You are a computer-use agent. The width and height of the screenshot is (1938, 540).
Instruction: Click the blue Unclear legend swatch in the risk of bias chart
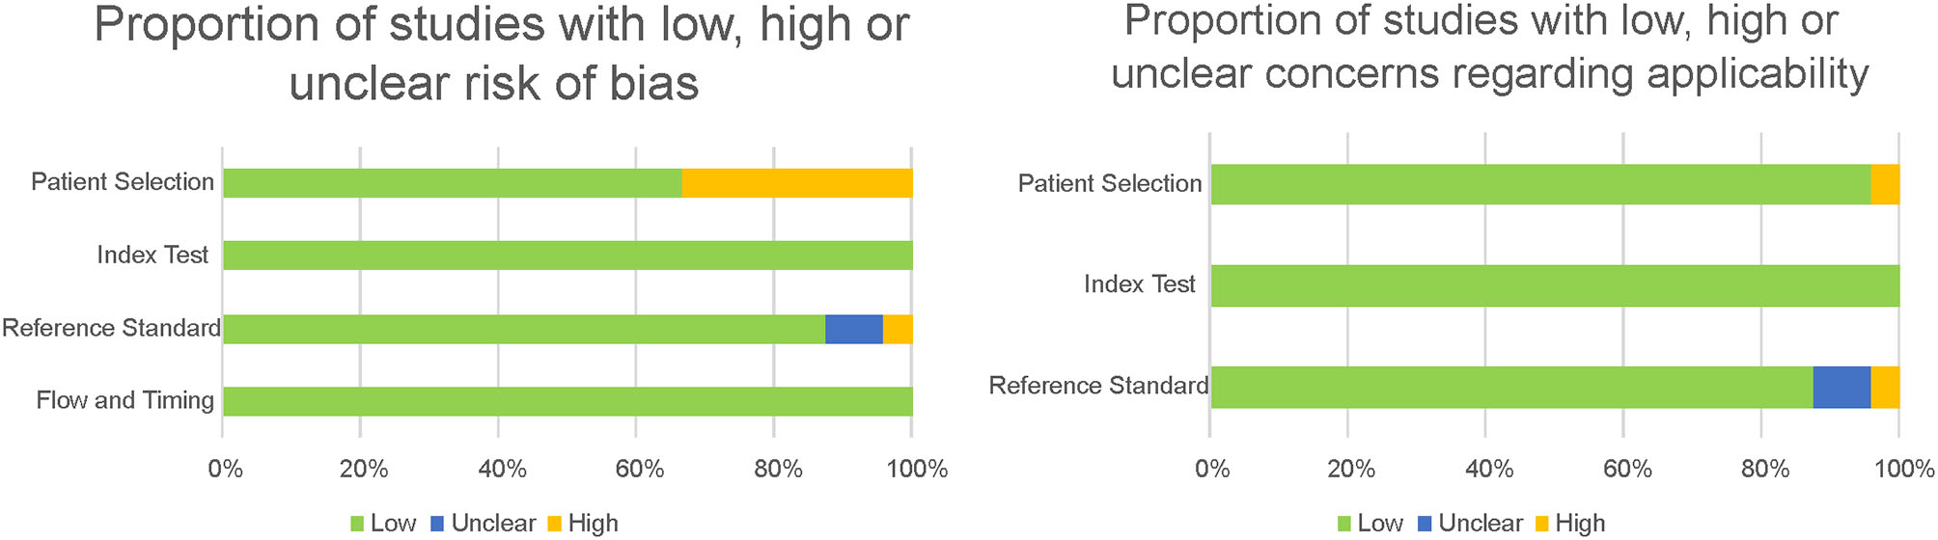coord(437,524)
